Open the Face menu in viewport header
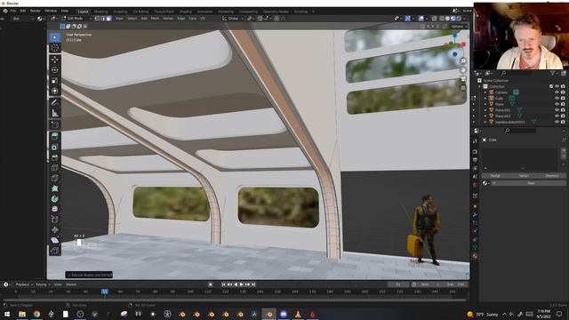Image resolution: width=569 pixels, height=320 pixels. coord(192,19)
